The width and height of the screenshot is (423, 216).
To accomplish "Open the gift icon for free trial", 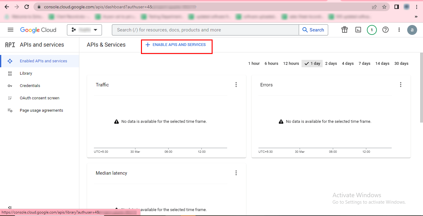I will tap(344, 30).
